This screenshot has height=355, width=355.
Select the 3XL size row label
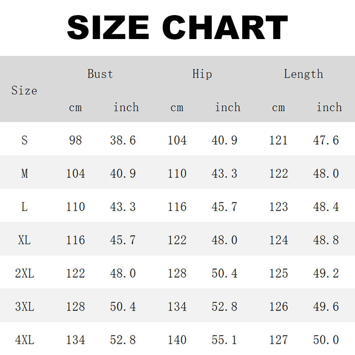tap(24, 307)
